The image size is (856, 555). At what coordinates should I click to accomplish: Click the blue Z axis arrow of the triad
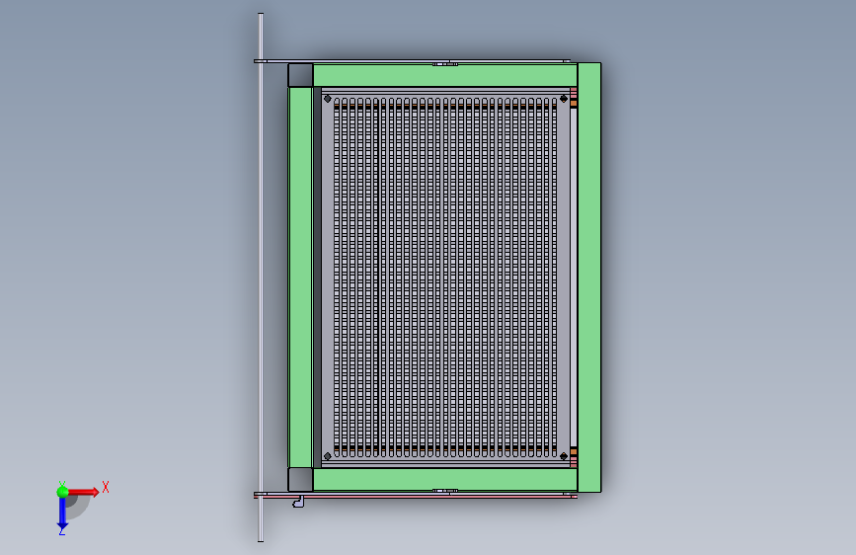(x=62, y=514)
